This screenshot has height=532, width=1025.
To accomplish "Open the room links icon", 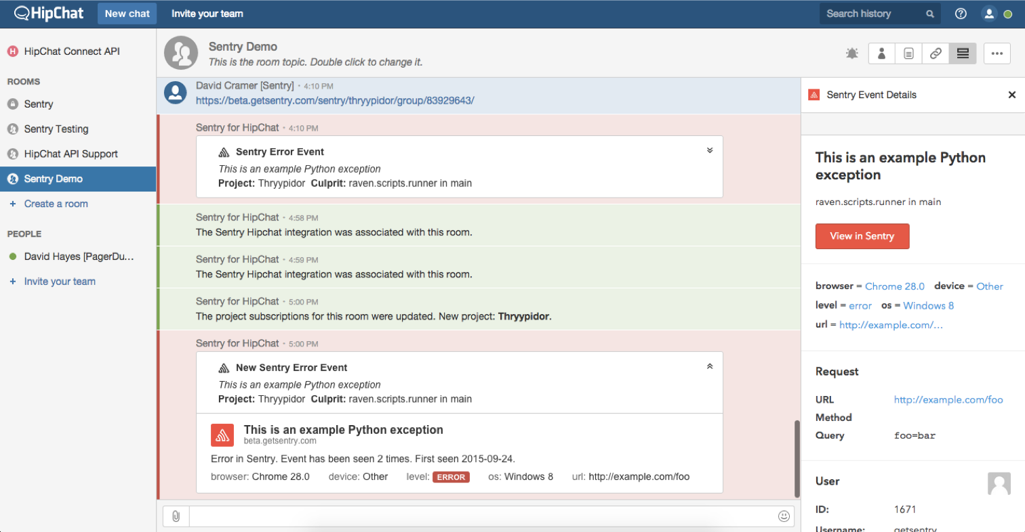I will (x=936, y=53).
